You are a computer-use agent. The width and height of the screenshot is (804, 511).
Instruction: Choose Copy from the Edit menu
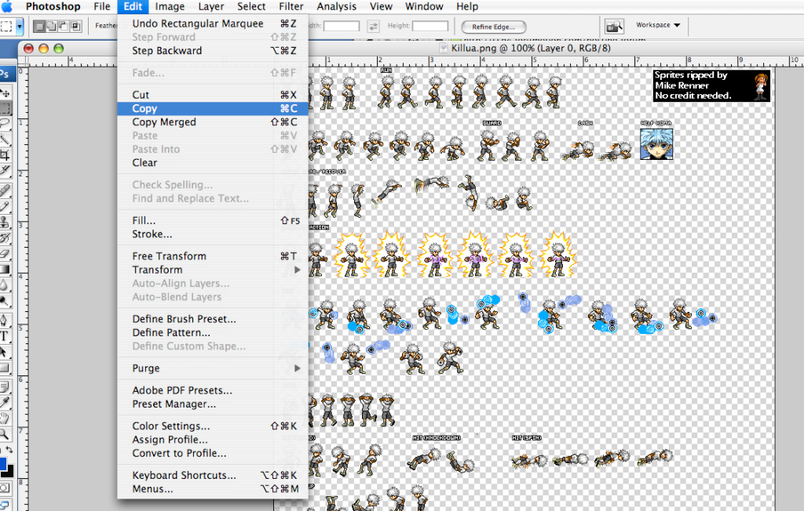click(x=213, y=109)
